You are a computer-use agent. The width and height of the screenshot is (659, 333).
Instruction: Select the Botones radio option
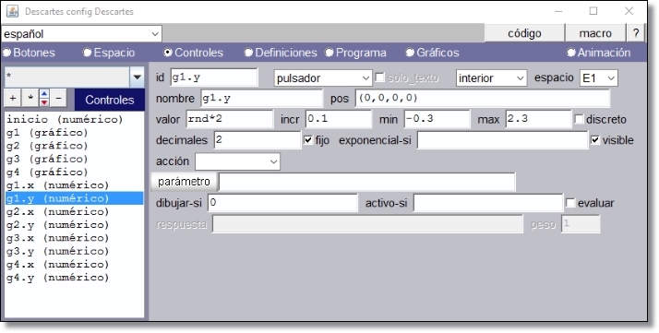point(29,53)
